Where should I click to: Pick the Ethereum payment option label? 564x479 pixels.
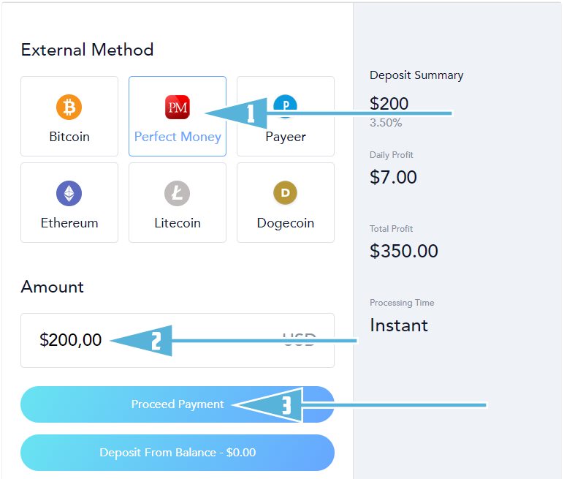[x=69, y=223]
